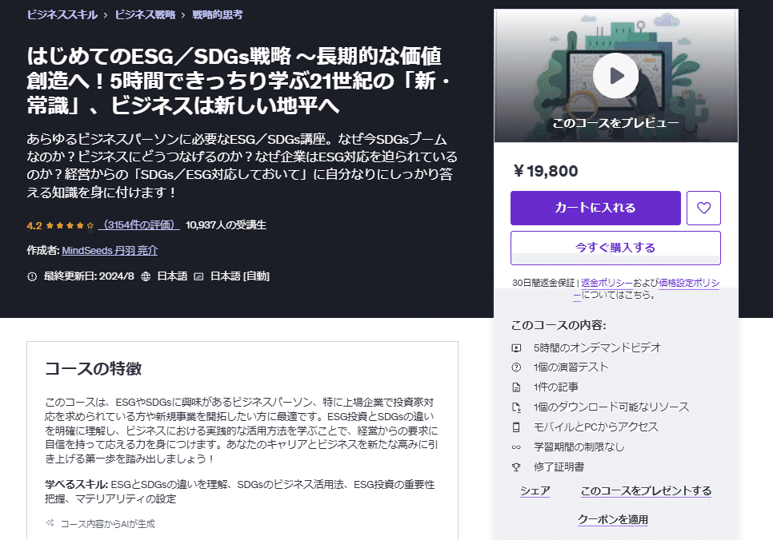773x540 pixels.
Task: Click the download icon for ダウンロード可能なリソース
Action: (518, 405)
